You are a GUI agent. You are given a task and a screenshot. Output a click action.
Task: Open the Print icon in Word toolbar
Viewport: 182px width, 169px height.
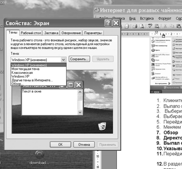135,26
